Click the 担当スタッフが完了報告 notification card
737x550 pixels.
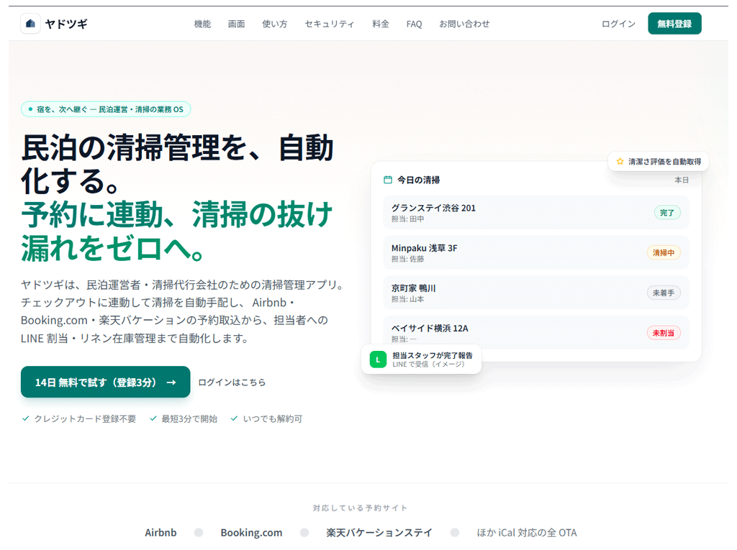pyautogui.click(x=421, y=359)
